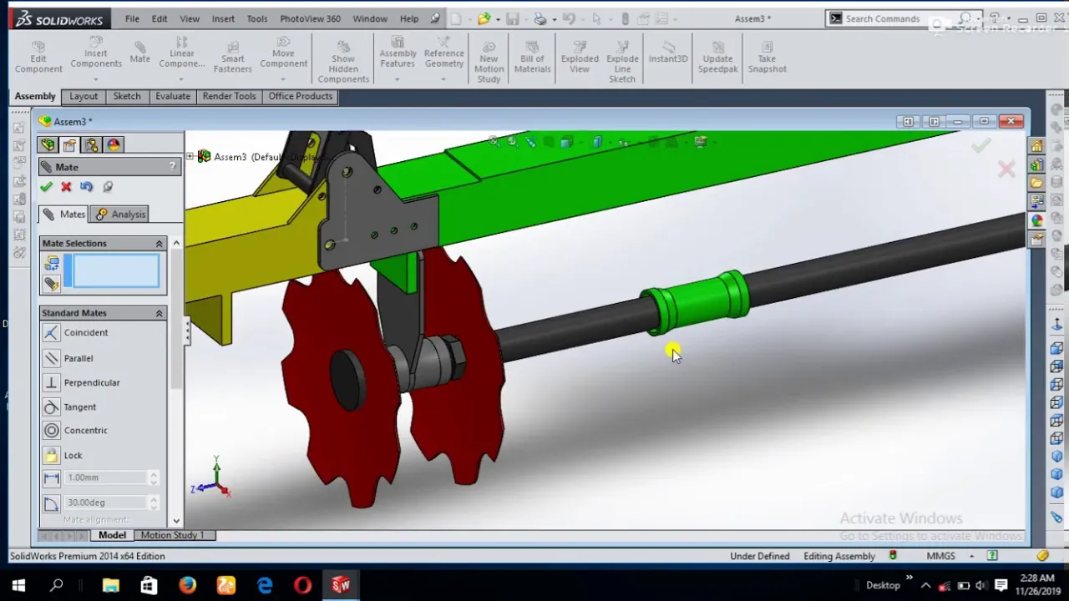Screen dimensions: 1069x601
Task: Create an Exploded View
Action: click(580, 58)
